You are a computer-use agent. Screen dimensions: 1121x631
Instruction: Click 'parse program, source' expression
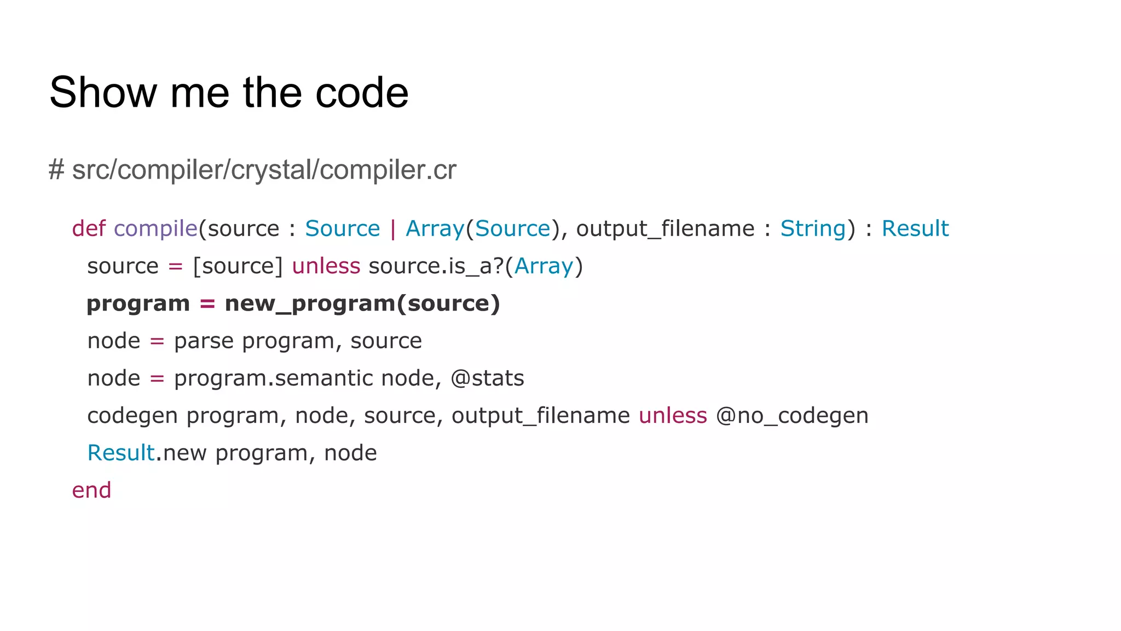298,341
